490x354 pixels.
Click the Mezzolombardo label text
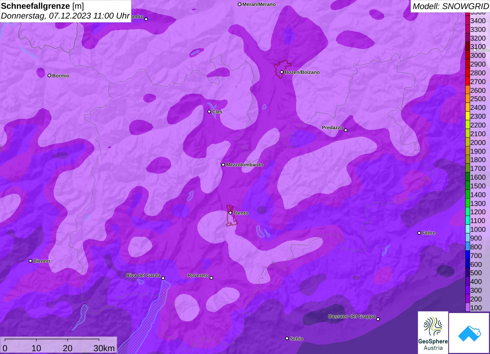tap(245, 165)
